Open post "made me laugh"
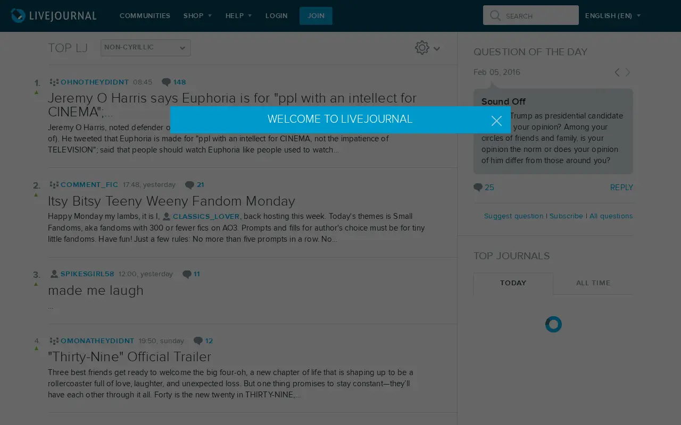Screen dimensions: 681x425 pos(96,291)
